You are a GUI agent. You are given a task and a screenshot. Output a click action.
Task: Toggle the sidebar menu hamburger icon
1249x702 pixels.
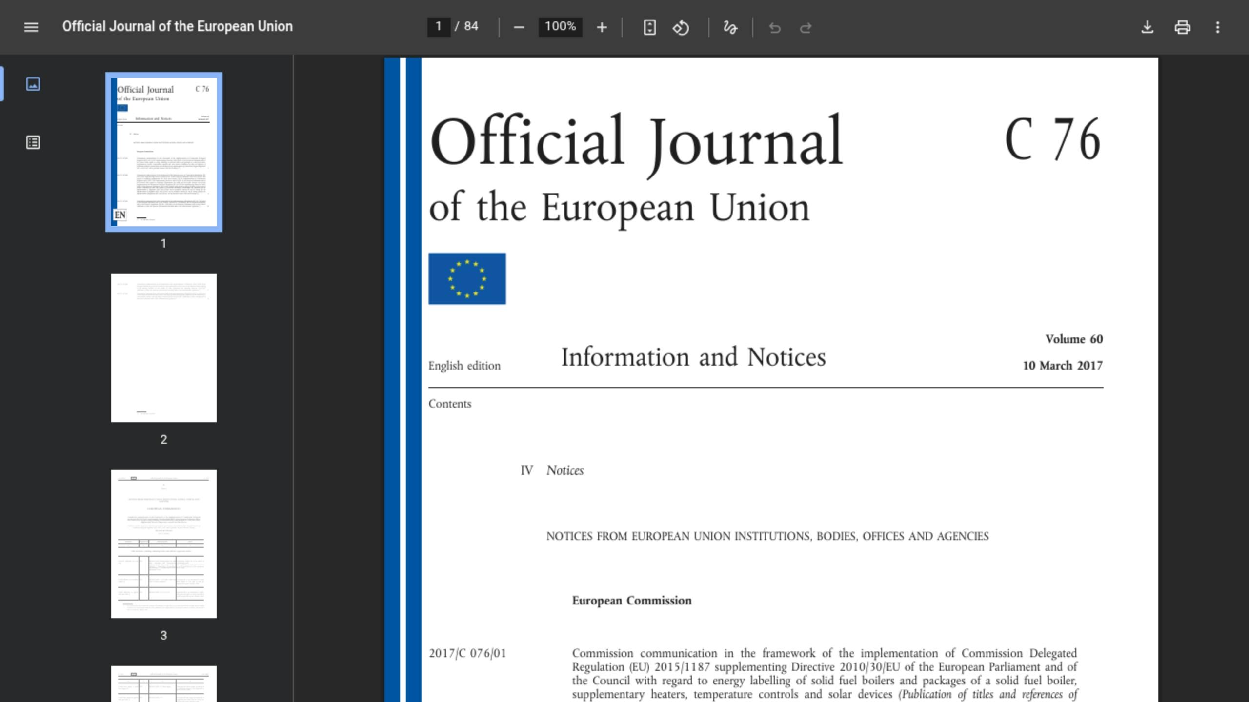31,27
